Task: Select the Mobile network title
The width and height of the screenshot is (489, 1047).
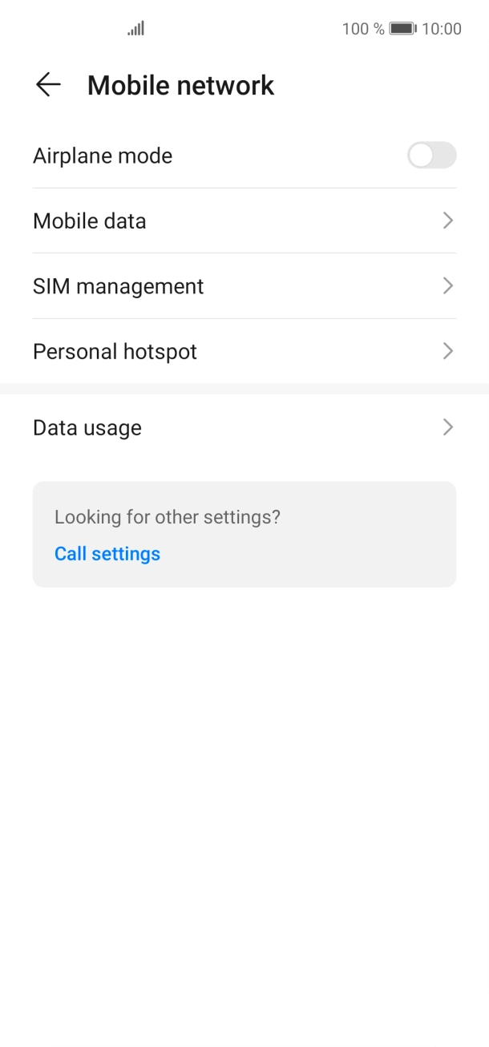Action: point(180,84)
